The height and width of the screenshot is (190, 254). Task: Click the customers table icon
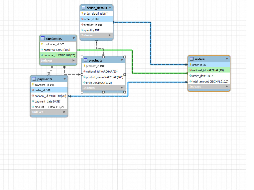point(43,38)
